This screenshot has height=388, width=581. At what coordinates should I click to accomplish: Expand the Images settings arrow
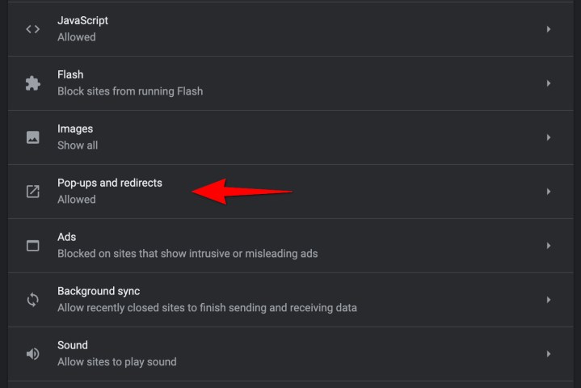(548, 137)
